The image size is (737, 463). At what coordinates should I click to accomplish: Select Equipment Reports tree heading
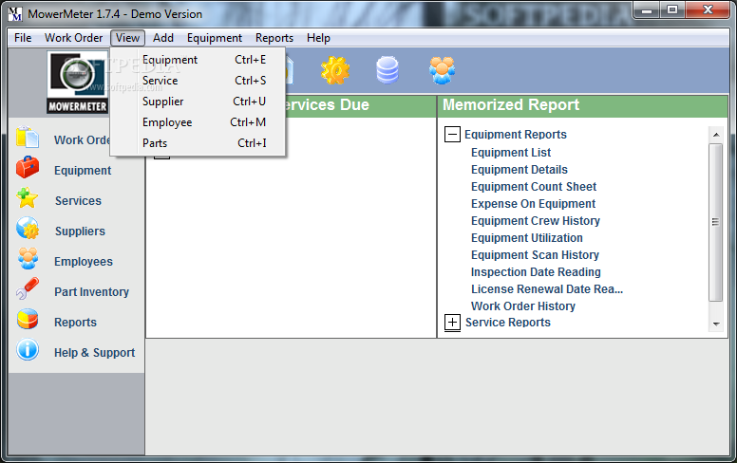(x=515, y=135)
